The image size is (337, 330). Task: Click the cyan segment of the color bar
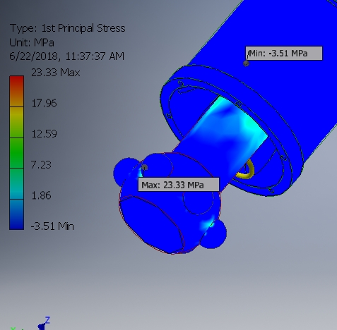click(16, 184)
